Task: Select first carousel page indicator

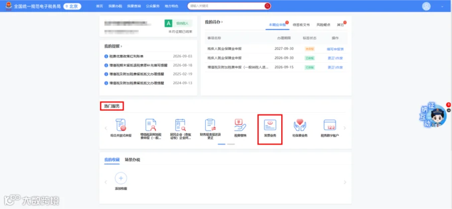Action: 221,144
